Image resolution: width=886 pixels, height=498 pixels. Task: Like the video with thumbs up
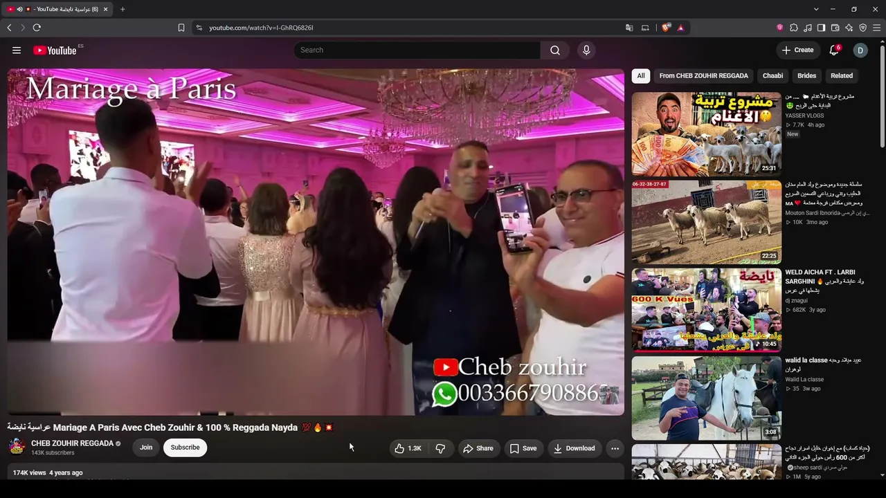(408, 448)
